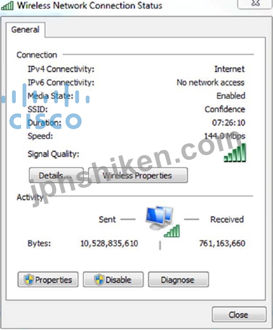Click the Duration value 07:26:10
The width and height of the screenshot is (273, 330).
click(x=229, y=123)
